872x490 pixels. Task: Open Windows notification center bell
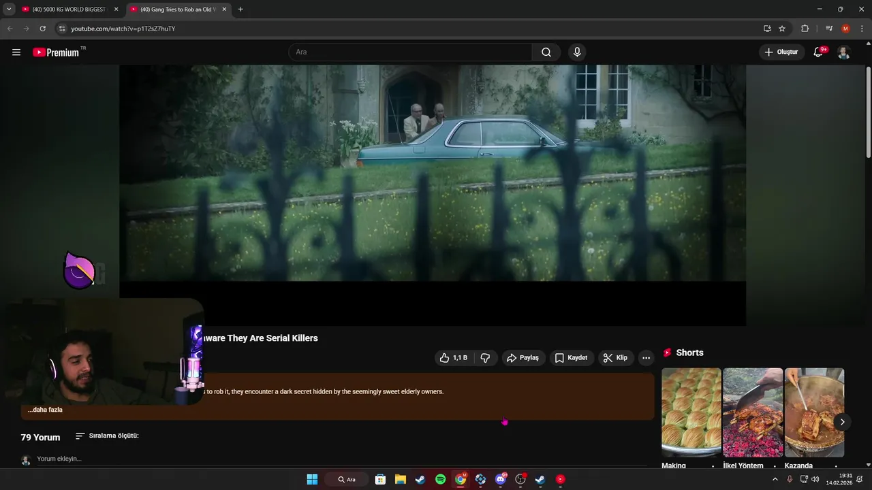tap(860, 479)
